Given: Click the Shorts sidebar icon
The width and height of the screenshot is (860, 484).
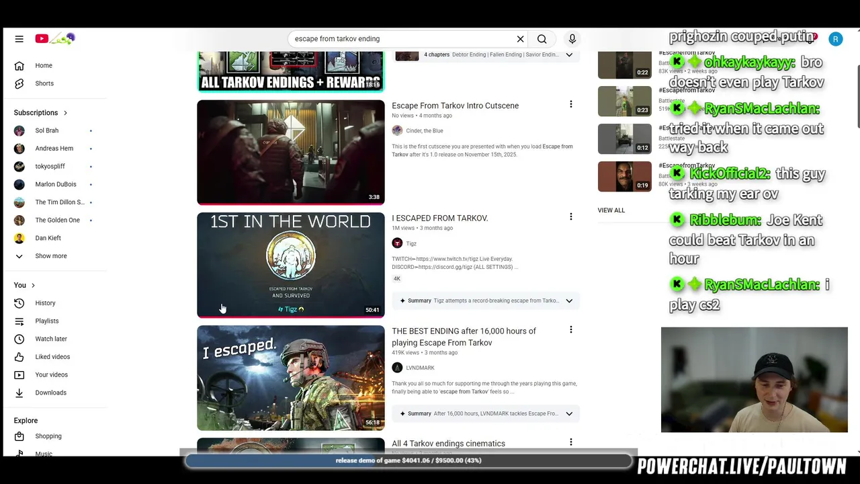Looking at the screenshot, I should point(19,83).
